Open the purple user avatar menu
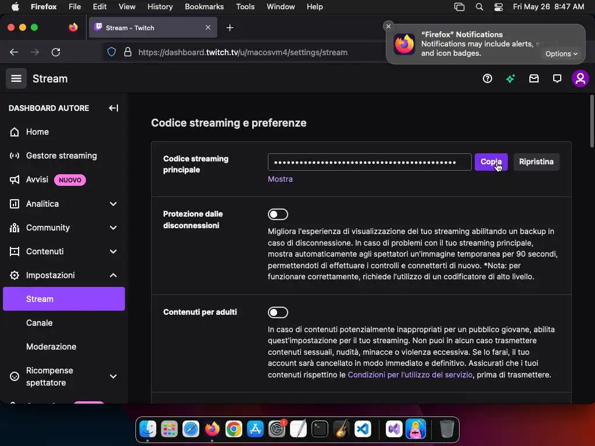The width and height of the screenshot is (595, 446). [x=580, y=78]
